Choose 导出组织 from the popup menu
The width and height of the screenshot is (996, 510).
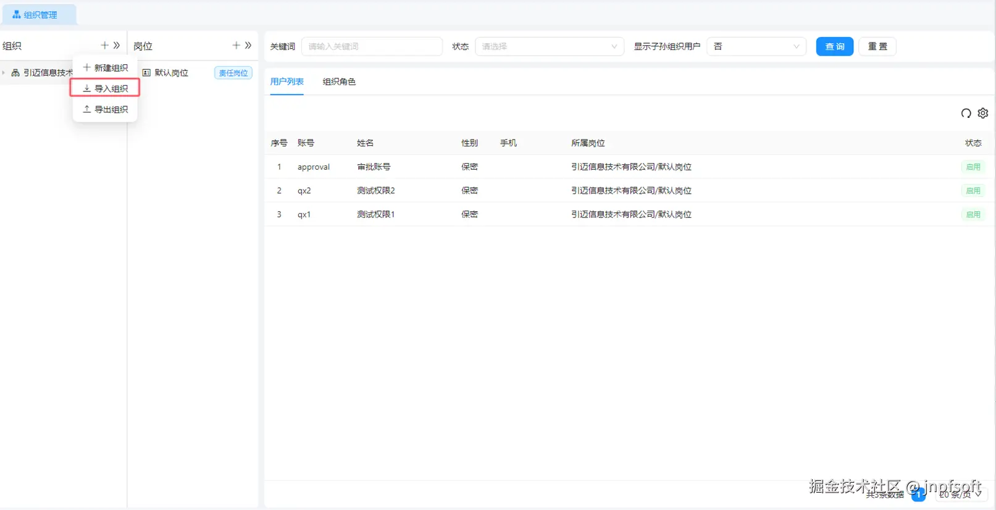click(x=106, y=109)
